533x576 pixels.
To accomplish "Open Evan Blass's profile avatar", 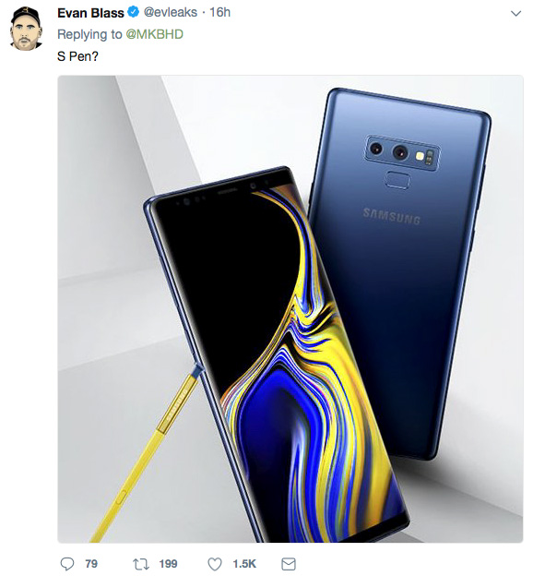I will [x=26, y=29].
